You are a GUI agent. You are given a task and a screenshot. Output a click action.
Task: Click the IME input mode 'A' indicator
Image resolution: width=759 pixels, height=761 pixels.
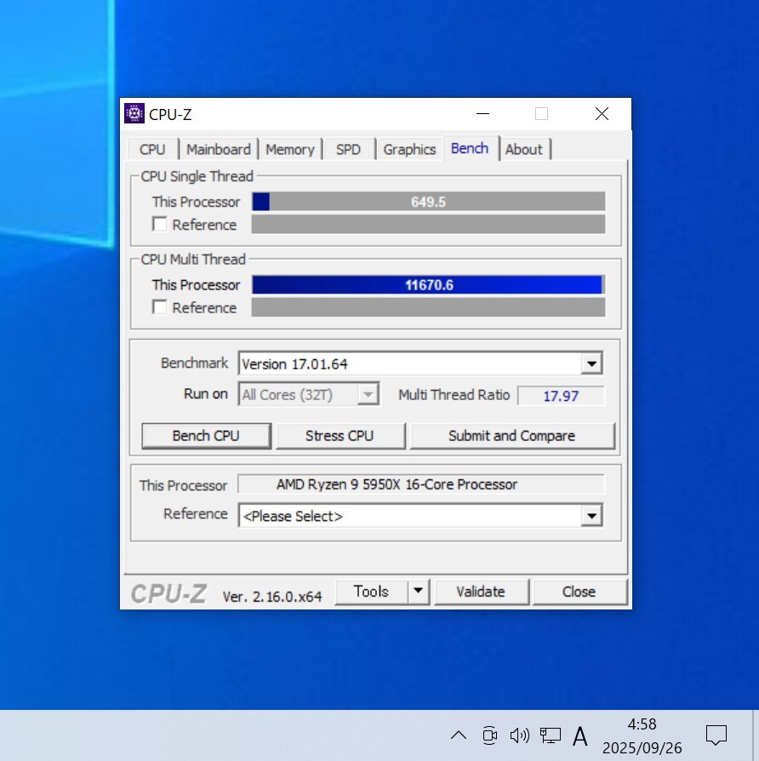coord(580,735)
